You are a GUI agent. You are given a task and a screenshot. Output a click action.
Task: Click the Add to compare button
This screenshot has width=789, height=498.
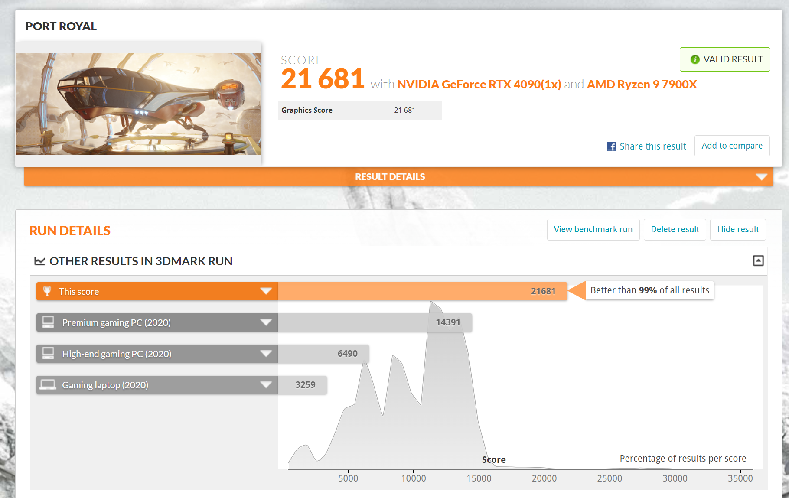(732, 146)
